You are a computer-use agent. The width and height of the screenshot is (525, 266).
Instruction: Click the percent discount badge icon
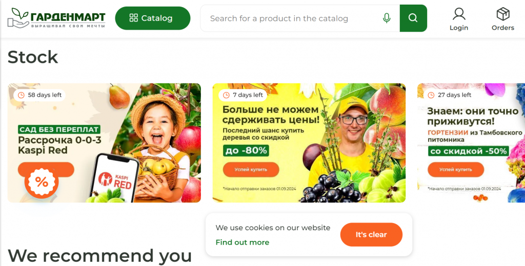point(42,182)
